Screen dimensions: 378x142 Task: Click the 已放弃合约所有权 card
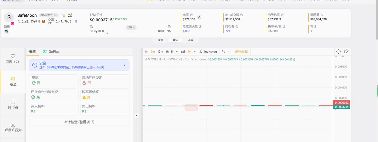(54, 95)
